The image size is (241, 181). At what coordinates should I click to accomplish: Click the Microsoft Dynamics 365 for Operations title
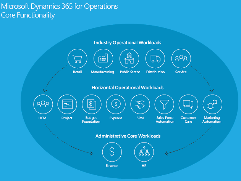(x=59, y=6)
